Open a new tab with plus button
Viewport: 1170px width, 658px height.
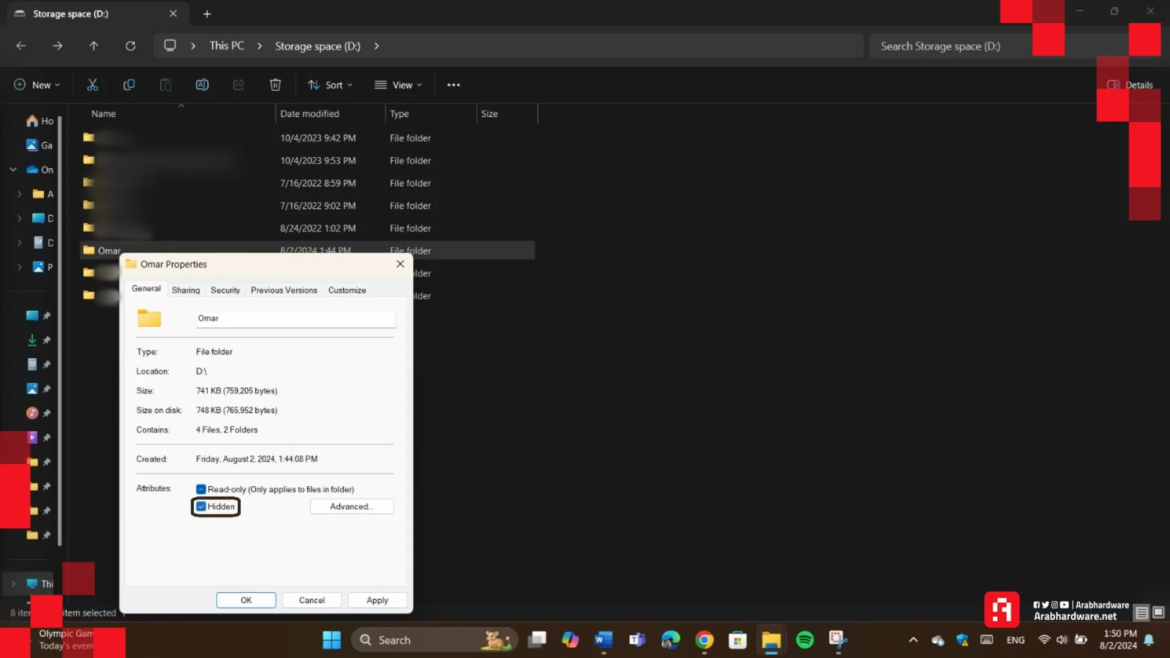[207, 13]
